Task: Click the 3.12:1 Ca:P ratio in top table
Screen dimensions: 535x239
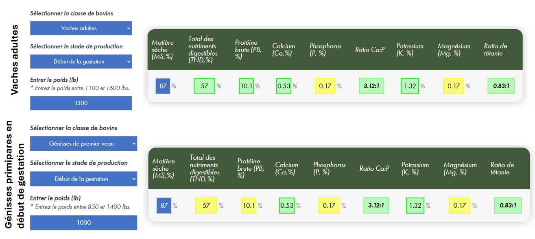Action: 371,86
